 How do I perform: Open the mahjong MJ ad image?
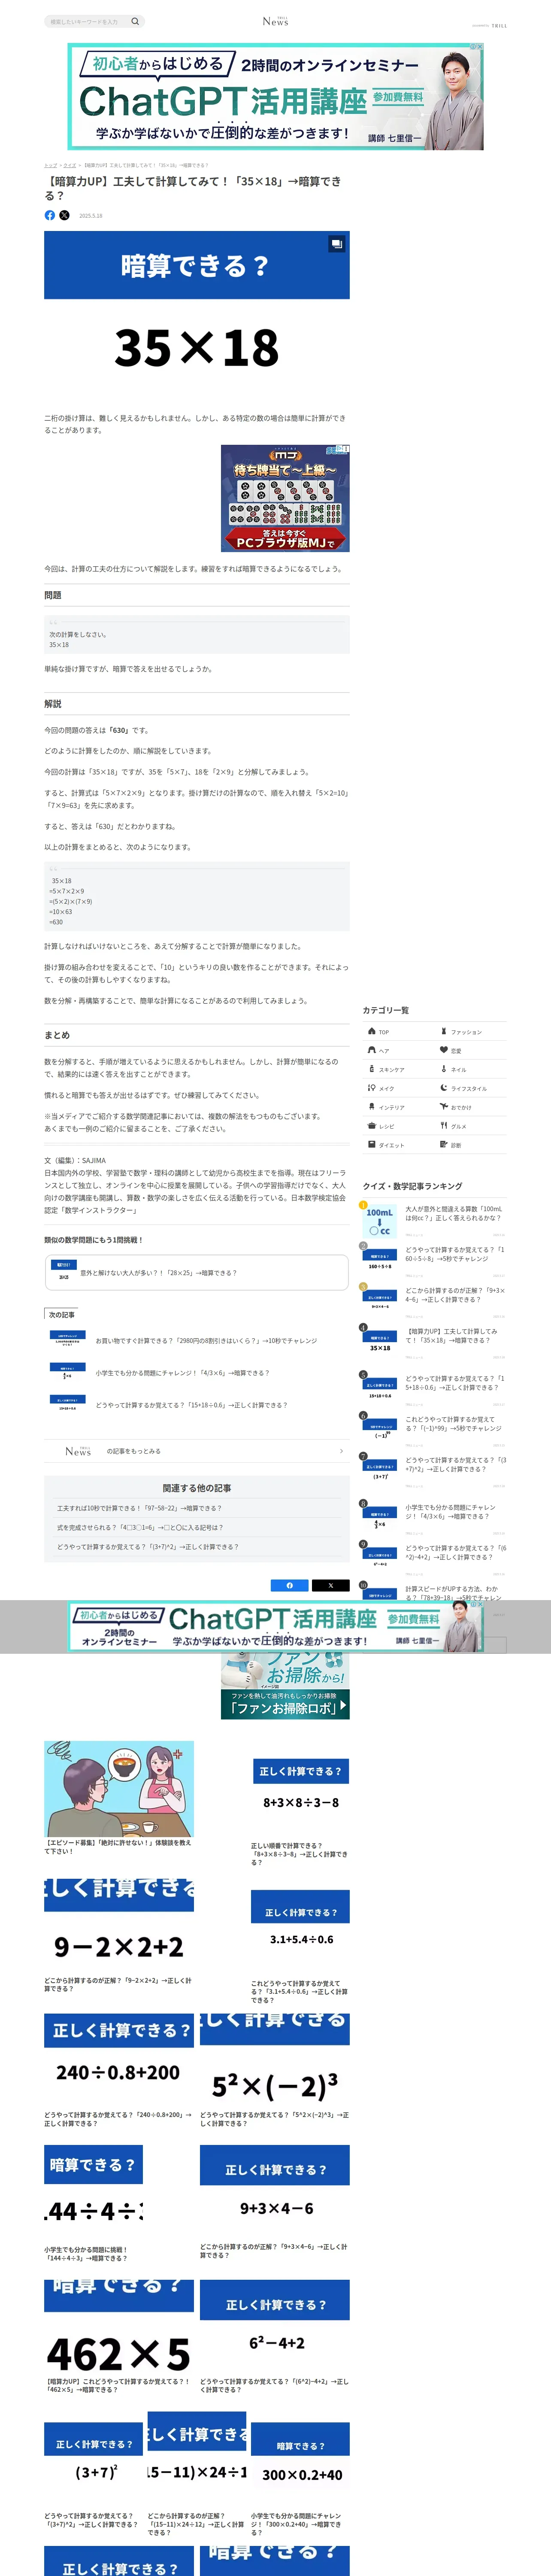click(x=285, y=498)
